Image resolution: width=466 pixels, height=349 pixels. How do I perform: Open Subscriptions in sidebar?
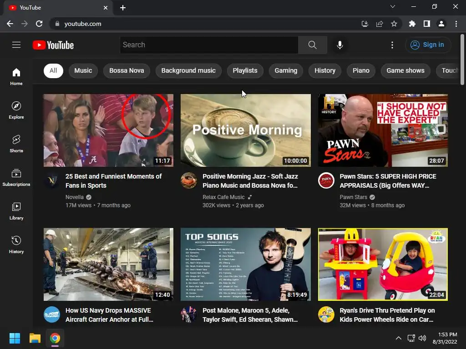point(16,178)
